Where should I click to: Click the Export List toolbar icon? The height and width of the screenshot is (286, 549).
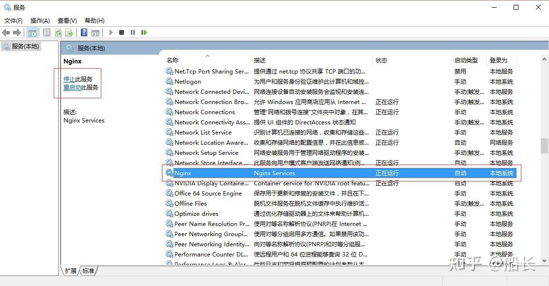click(69, 32)
